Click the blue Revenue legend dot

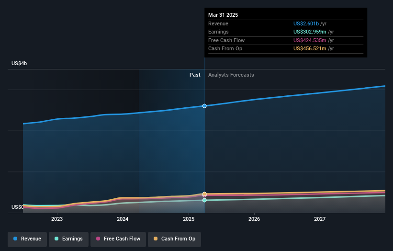(x=15, y=239)
